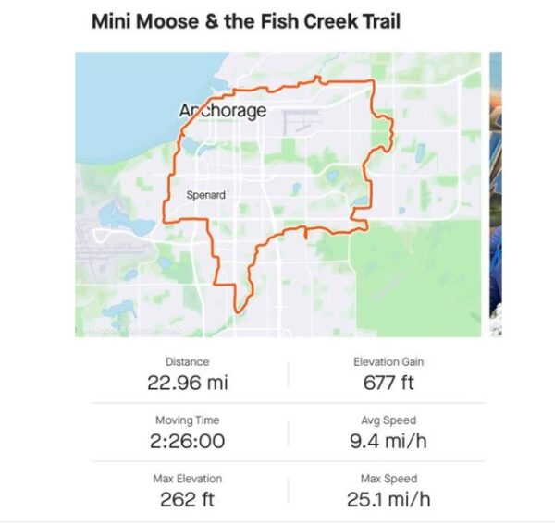Select the 22.96 mi distance value

point(187,383)
